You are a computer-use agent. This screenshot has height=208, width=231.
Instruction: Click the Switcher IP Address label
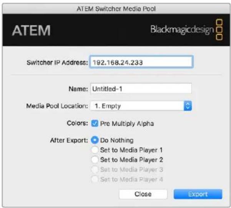tap(57, 62)
